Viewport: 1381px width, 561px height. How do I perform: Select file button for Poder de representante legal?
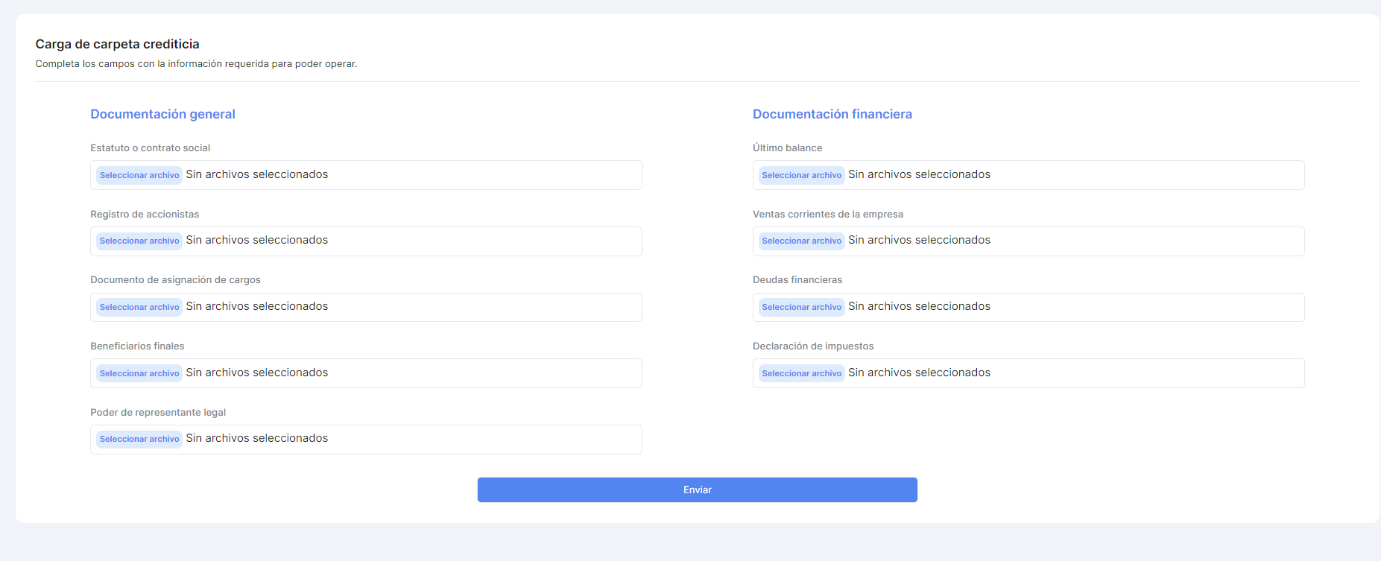(139, 439)
